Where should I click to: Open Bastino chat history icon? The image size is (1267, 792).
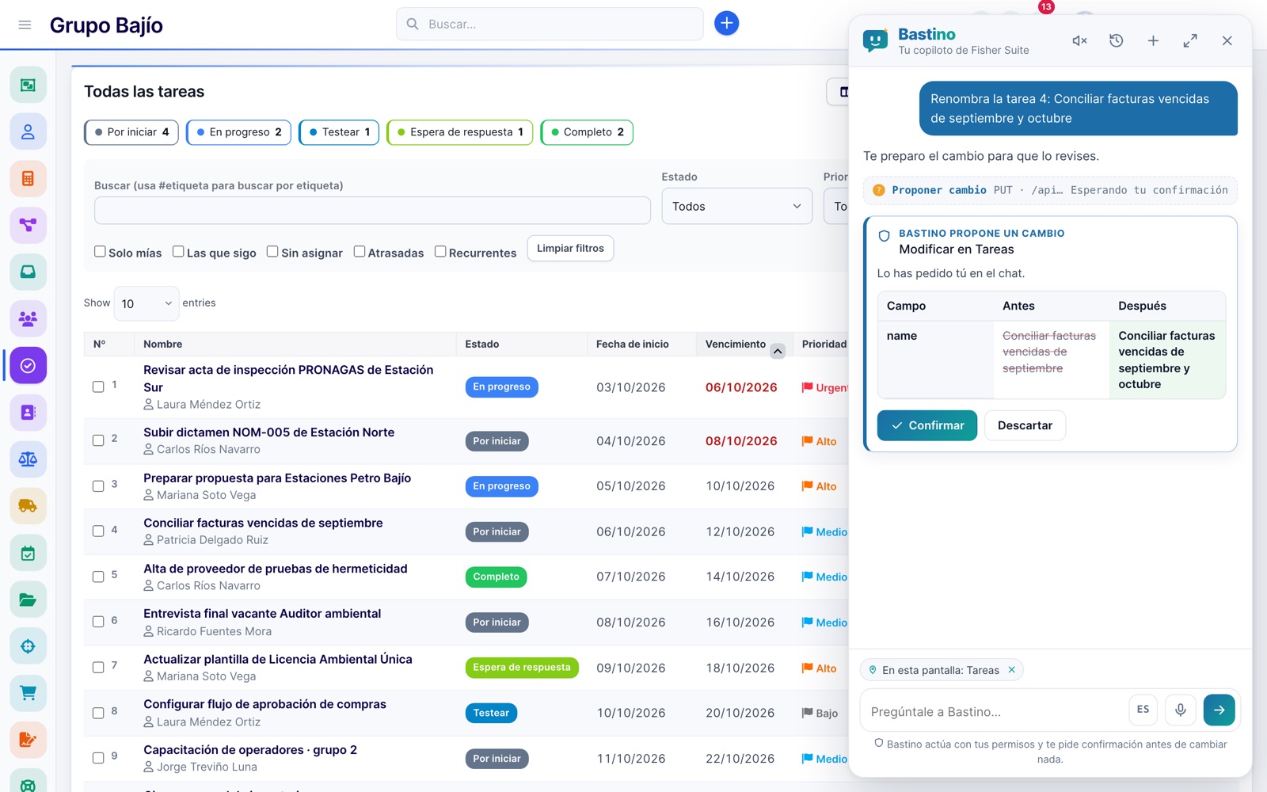tap(1117, 40)
